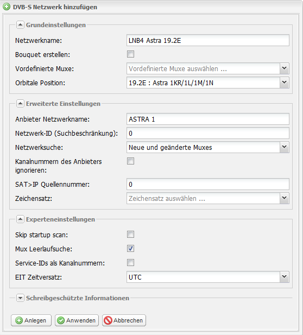Uncheck the Mux Leerlaufsuche checkbox
The height and width of the screenshot is (335, 303).
pos(130,249)
